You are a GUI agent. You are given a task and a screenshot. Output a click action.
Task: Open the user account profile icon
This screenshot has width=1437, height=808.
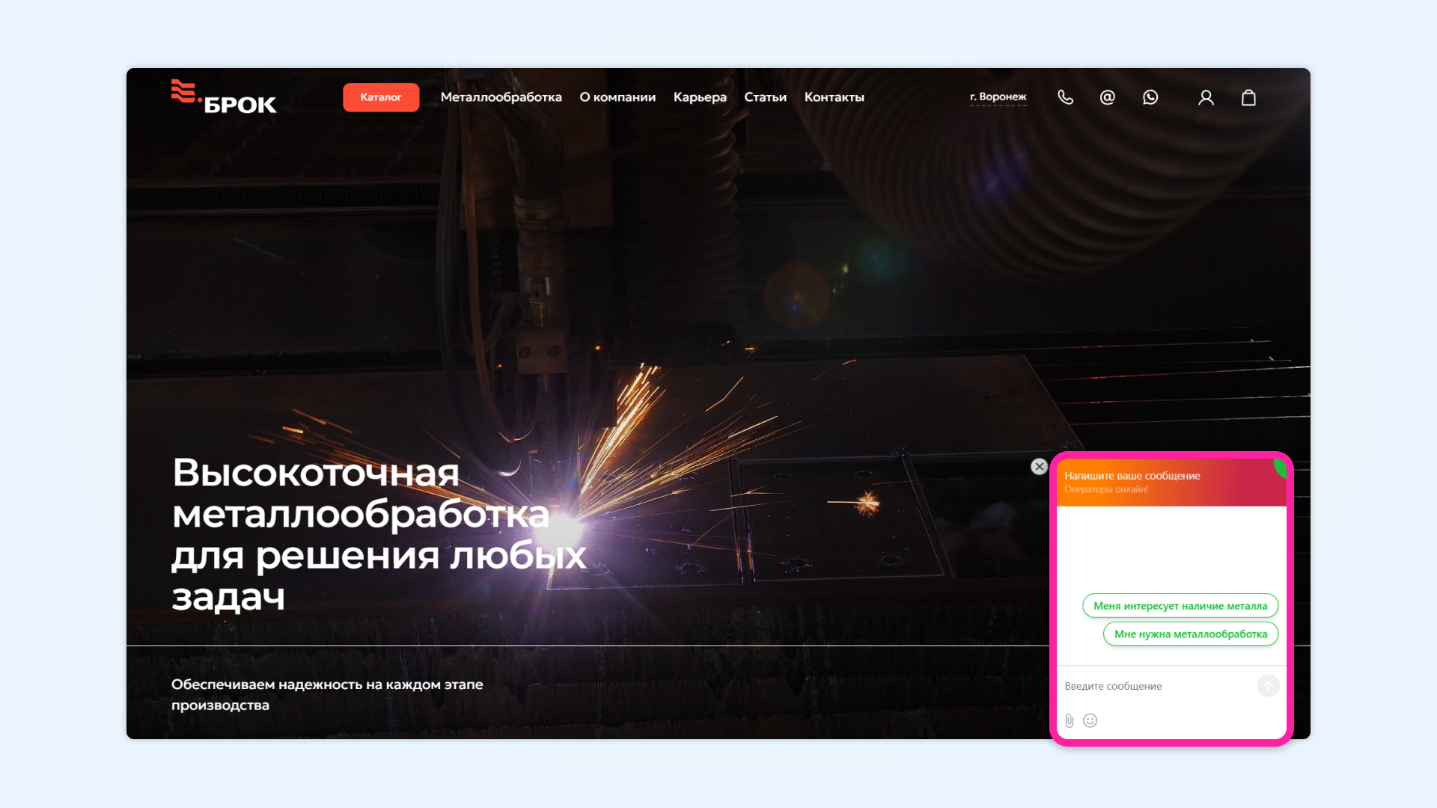(x=1206, y=97)
